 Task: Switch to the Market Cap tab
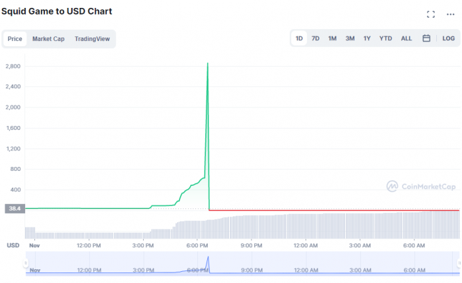tap(48, 39)
